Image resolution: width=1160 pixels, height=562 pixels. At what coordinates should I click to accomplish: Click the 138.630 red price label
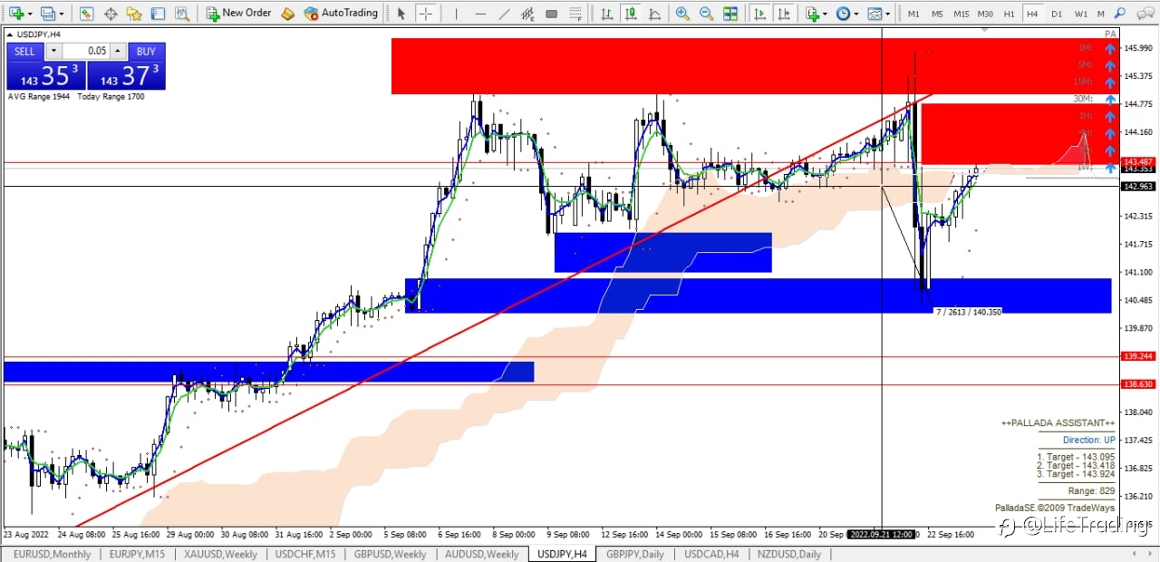tap(1138, 384)
